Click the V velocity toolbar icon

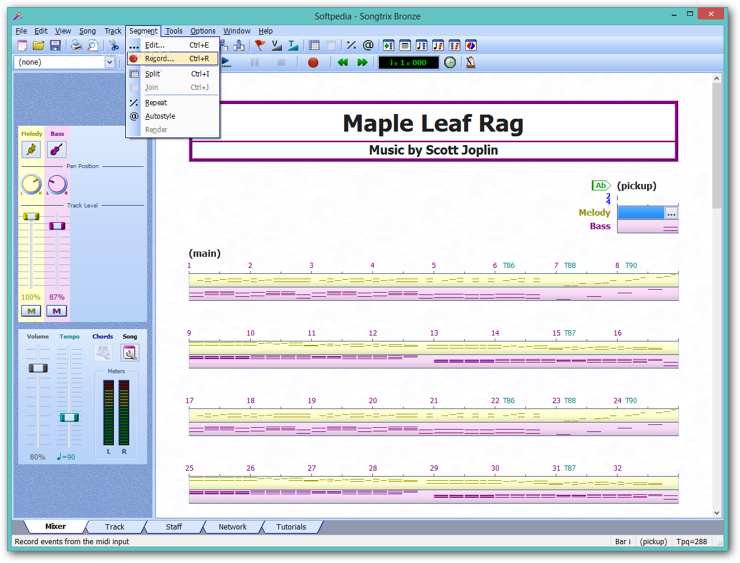[x=276, y=45]
